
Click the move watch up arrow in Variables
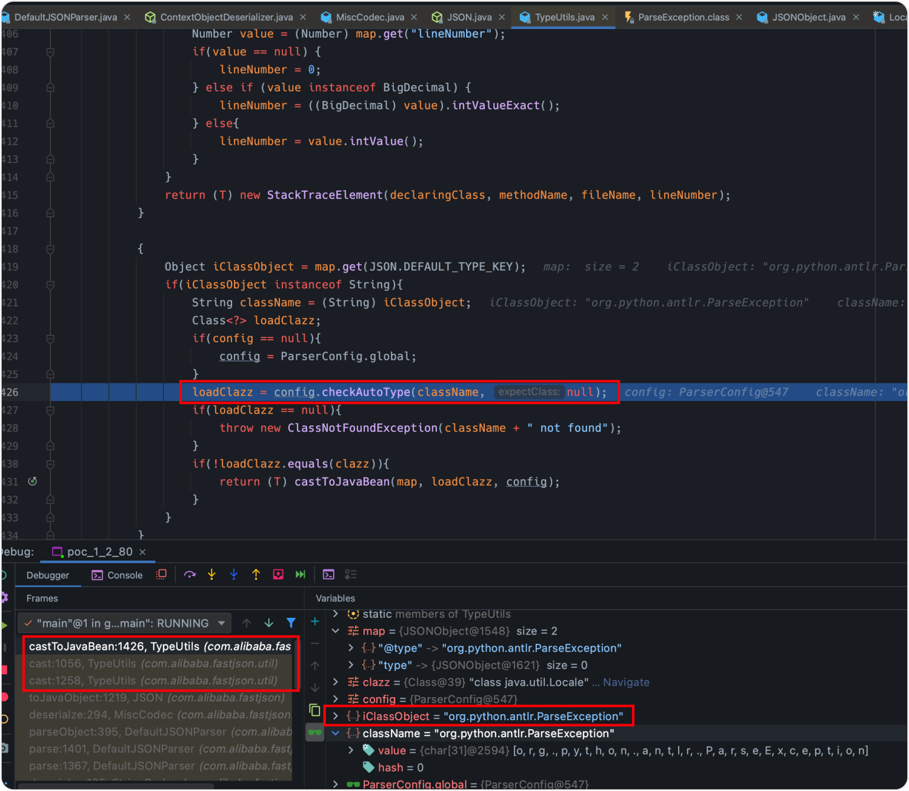315,666
